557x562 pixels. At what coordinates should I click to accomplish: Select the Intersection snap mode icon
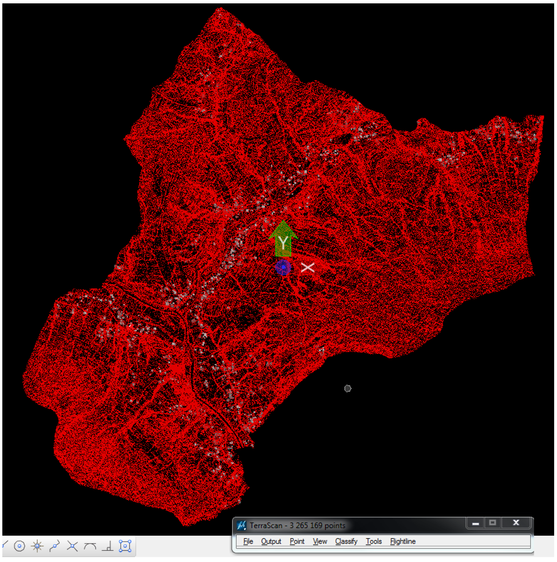click(72, 546)
